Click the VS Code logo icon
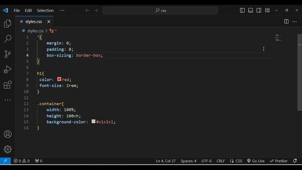 pos(5,10)
